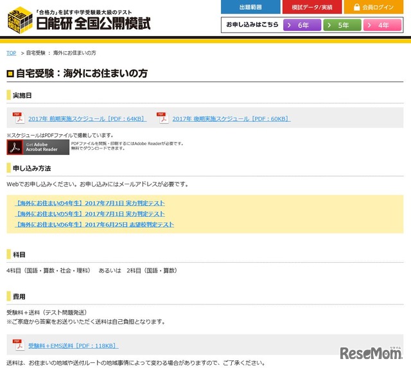
Task: Open 海外にお住まいの6年生 志望校判定テスト link
Action: click(94, 225)
